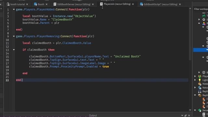Select the highlighted blue row in Explorer

click(x=201, y=50)
